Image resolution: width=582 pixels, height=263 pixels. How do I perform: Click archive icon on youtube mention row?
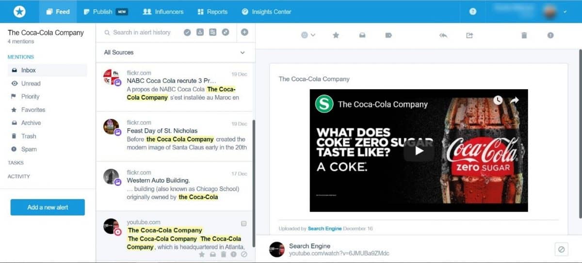(x=212, y=254)
